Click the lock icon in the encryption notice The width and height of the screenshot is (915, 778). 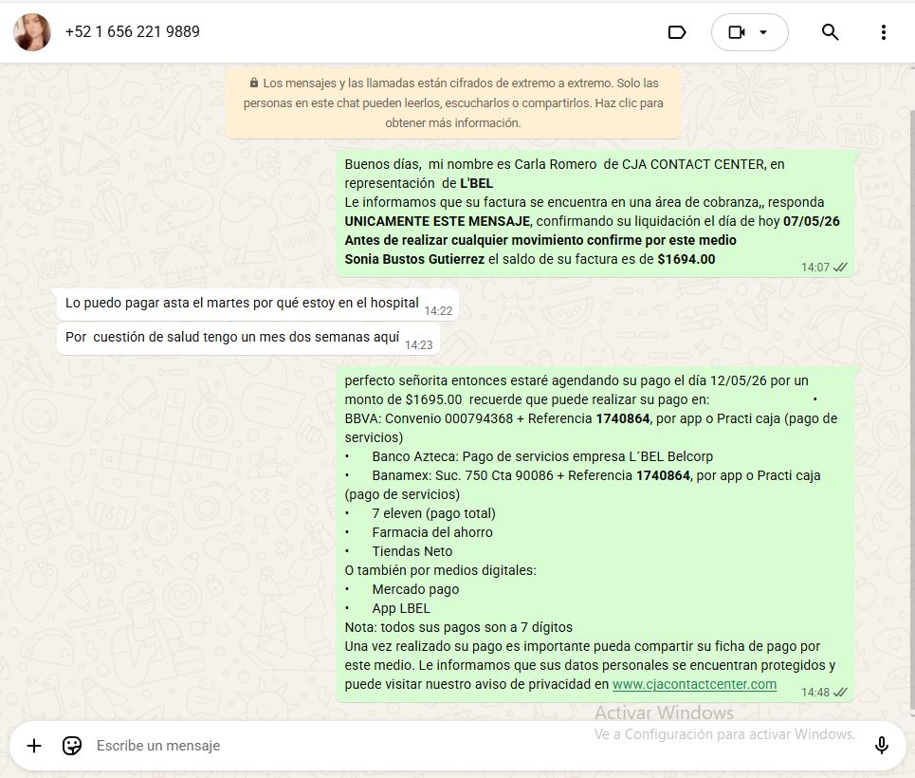tap(254, 83)
